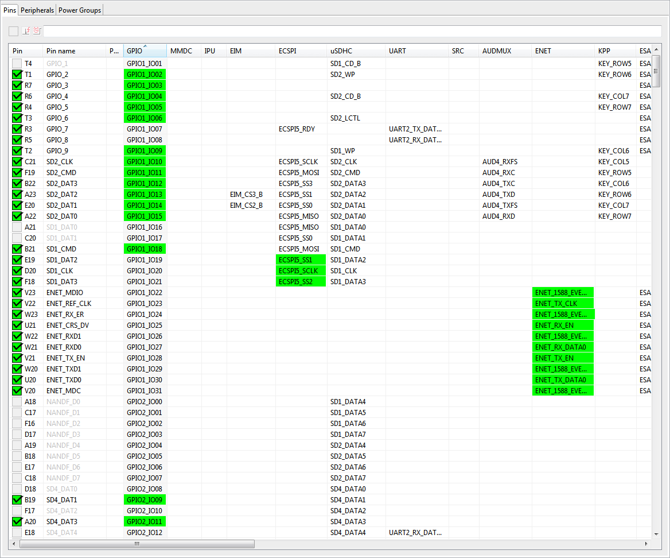Click the ENET column header
This screenshot has width=670, height=558.
pyautogui.click(x=562, y=51)
